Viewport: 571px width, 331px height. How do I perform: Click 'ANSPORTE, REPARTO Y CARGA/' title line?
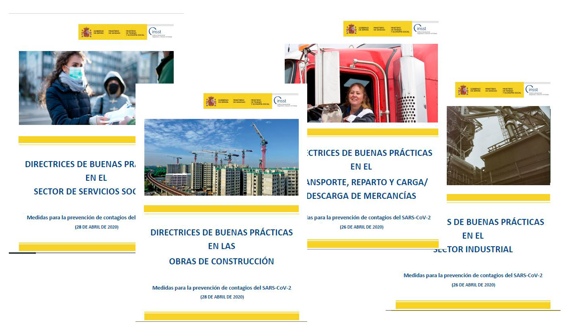(x=368, y=182)
